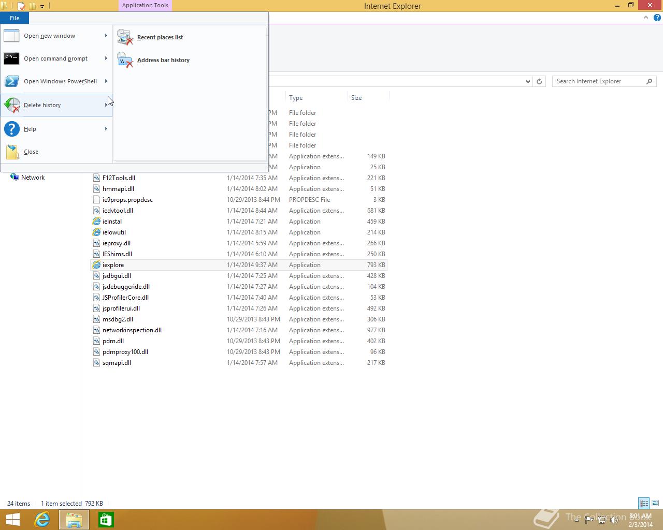This screenshot has width=663, height=530.
Task: Select the ieproxy.dll file
Action: 117,243
